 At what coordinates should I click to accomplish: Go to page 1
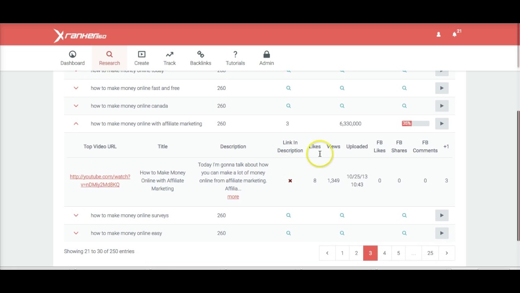pyautogui.click(x=342, y=253)
